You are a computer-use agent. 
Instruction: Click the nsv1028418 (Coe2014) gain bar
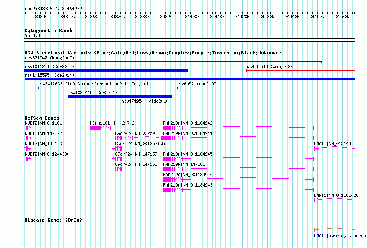tap(120, 97)
